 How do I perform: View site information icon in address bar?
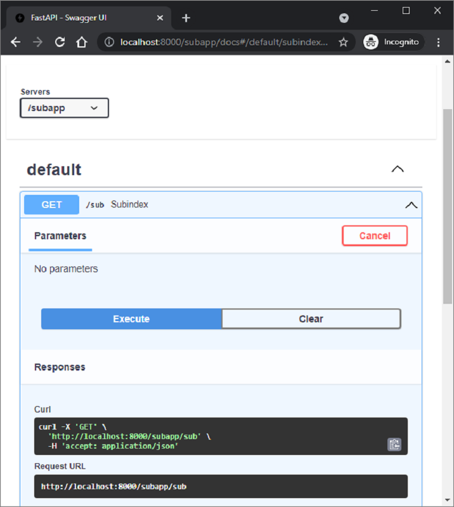click(109, 43)
